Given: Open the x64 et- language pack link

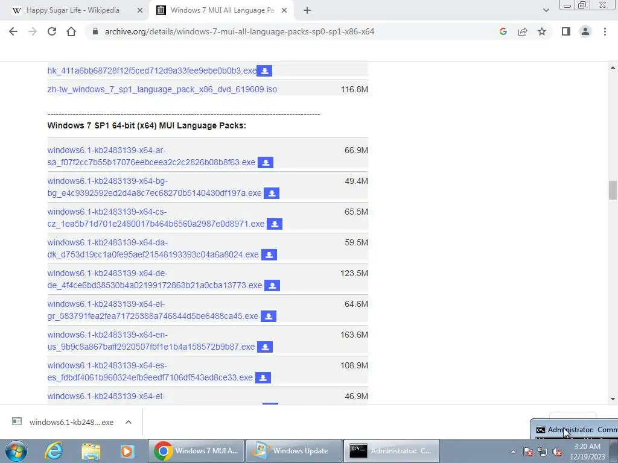Looking at the screenshot, I should [106, 396].
